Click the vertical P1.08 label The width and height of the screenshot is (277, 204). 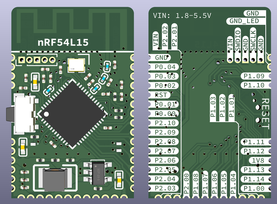(x=196, y=184)
